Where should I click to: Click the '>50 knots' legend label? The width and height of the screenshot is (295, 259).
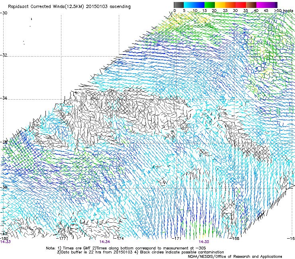point(283,10)
